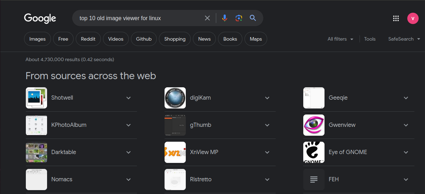Screen dimensions: 425x194
Task: Open the Tools button
Action: (370, 39)
